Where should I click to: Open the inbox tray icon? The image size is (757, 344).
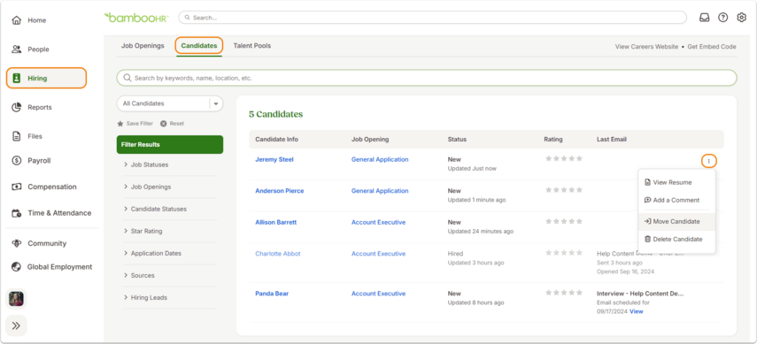click(705, 18)
